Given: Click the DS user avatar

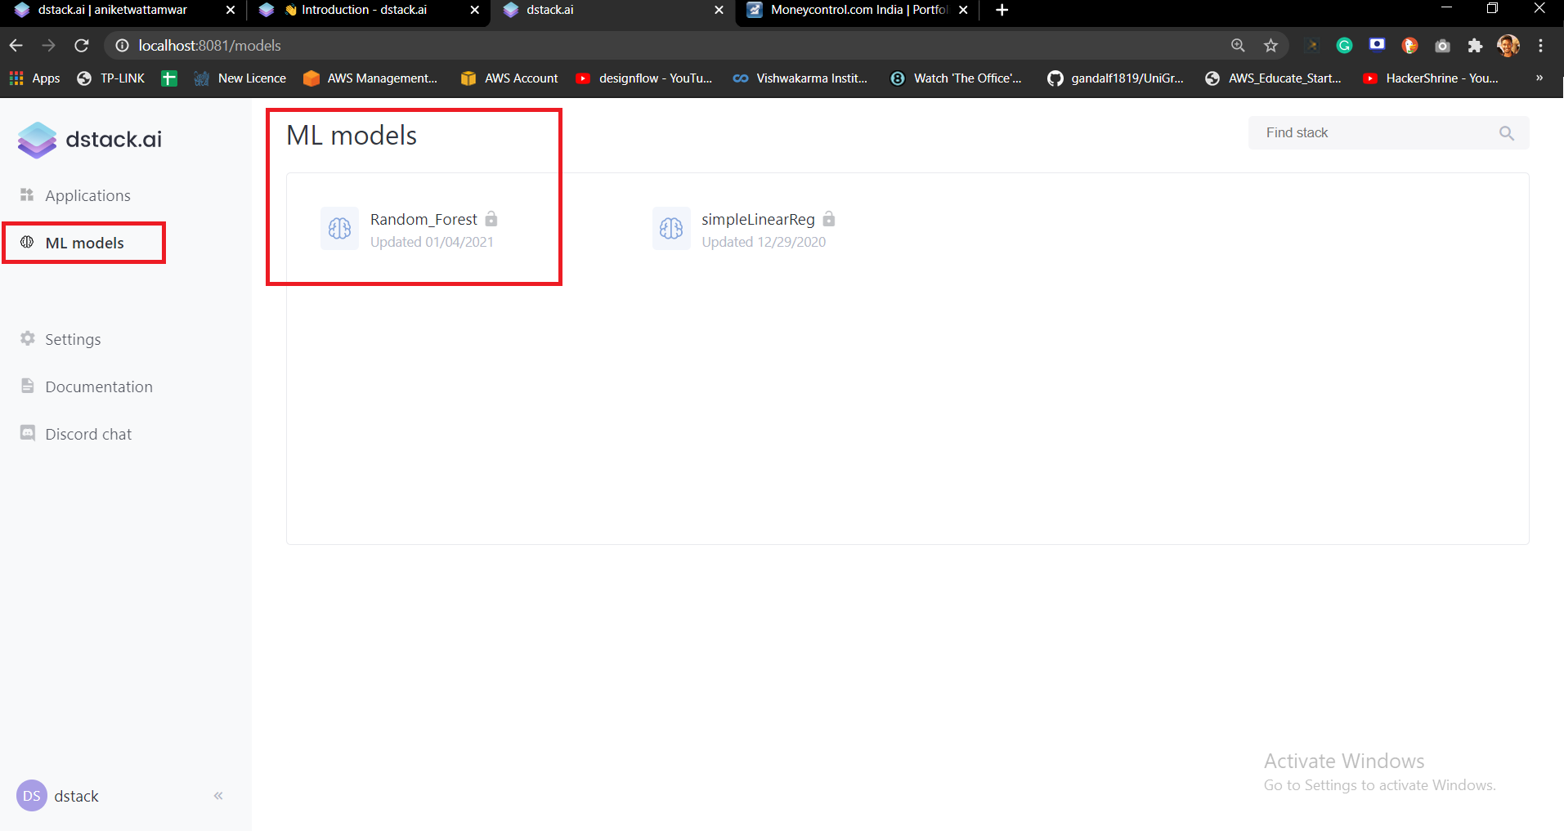Looking at the screenshot, I should 32,796.
